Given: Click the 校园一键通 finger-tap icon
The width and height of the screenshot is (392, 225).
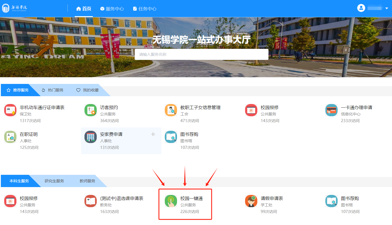Looking at the screenshot, I should pos(171,201).
